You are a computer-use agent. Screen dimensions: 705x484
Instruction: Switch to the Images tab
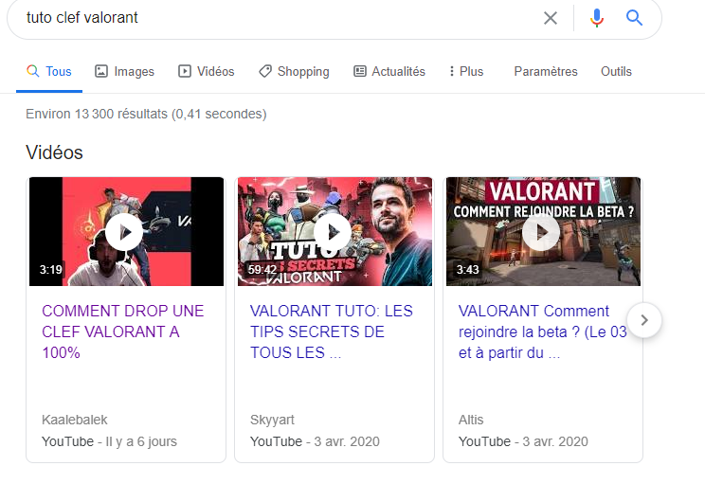point(124,71)
